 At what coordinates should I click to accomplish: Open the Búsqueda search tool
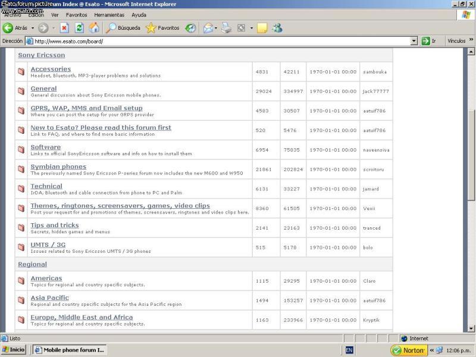(x=123, y=28)
